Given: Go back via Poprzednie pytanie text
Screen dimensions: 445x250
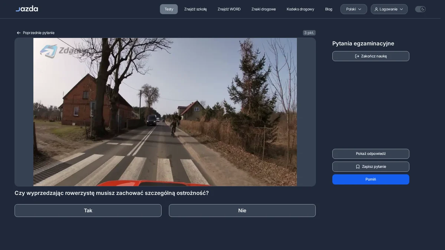Looking at the screenshot, I should (39, 33).
